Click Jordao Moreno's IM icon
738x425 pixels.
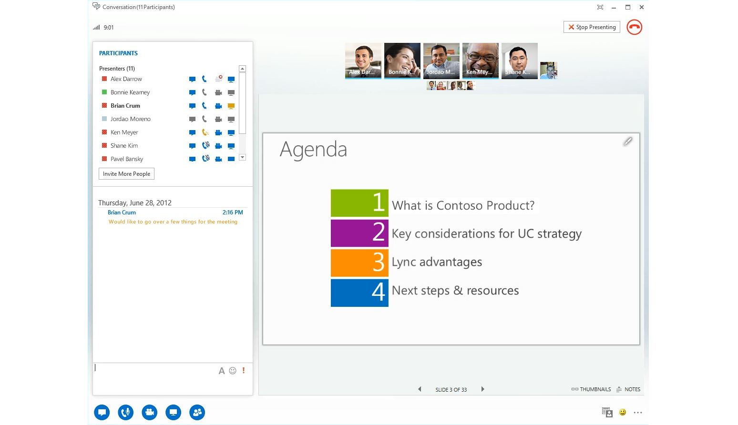pyautogui.click(x=192, y=119)
